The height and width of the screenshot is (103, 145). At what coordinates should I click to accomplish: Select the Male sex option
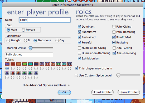[x=8, y=30]
